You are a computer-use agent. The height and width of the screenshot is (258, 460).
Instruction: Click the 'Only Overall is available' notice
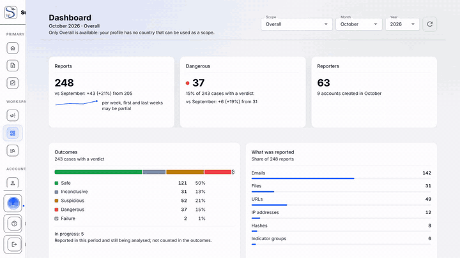[132, 32]
